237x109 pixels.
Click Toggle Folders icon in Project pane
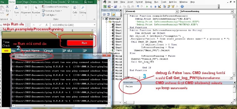coord(113,14)
